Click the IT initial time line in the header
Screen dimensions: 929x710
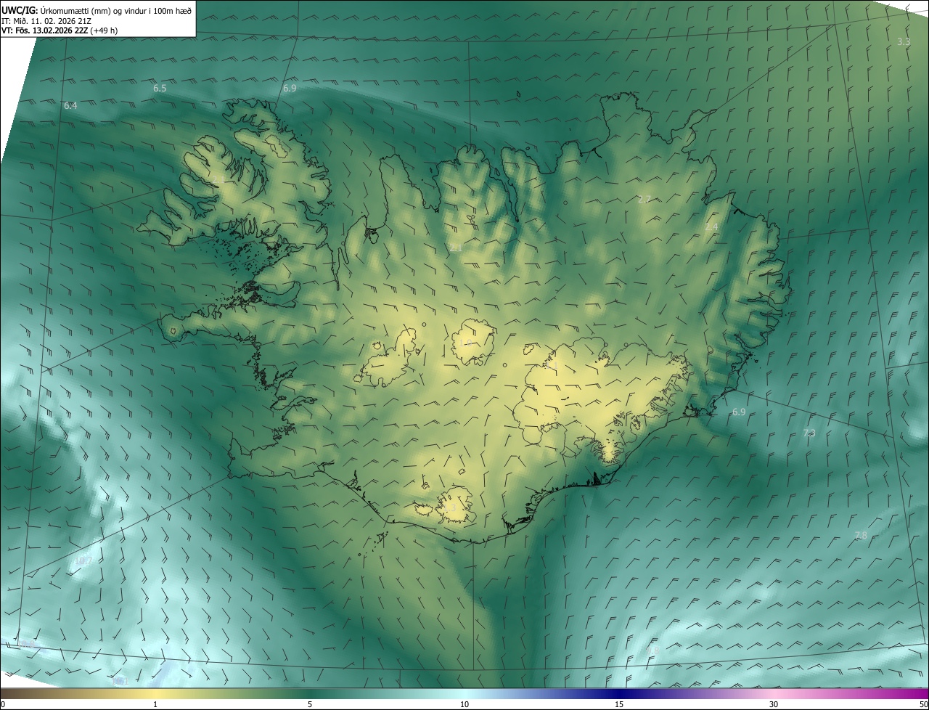pyautogui.click(x=46, y=20)
